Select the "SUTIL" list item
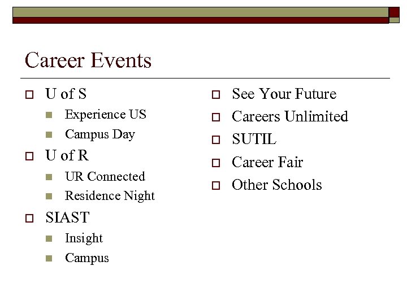This screenshot has height=305, width=407. tap(254, 139)
